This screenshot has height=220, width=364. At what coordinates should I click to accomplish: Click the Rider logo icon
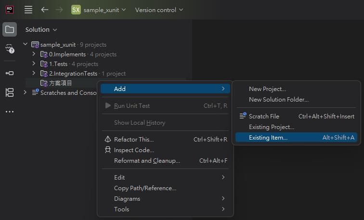pos(10,10)
